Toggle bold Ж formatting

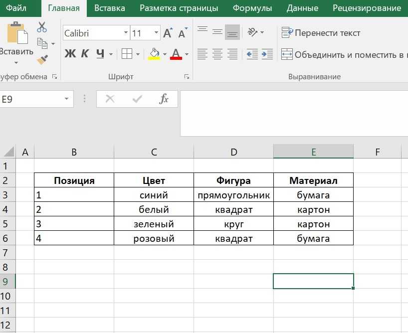[70, 54]
